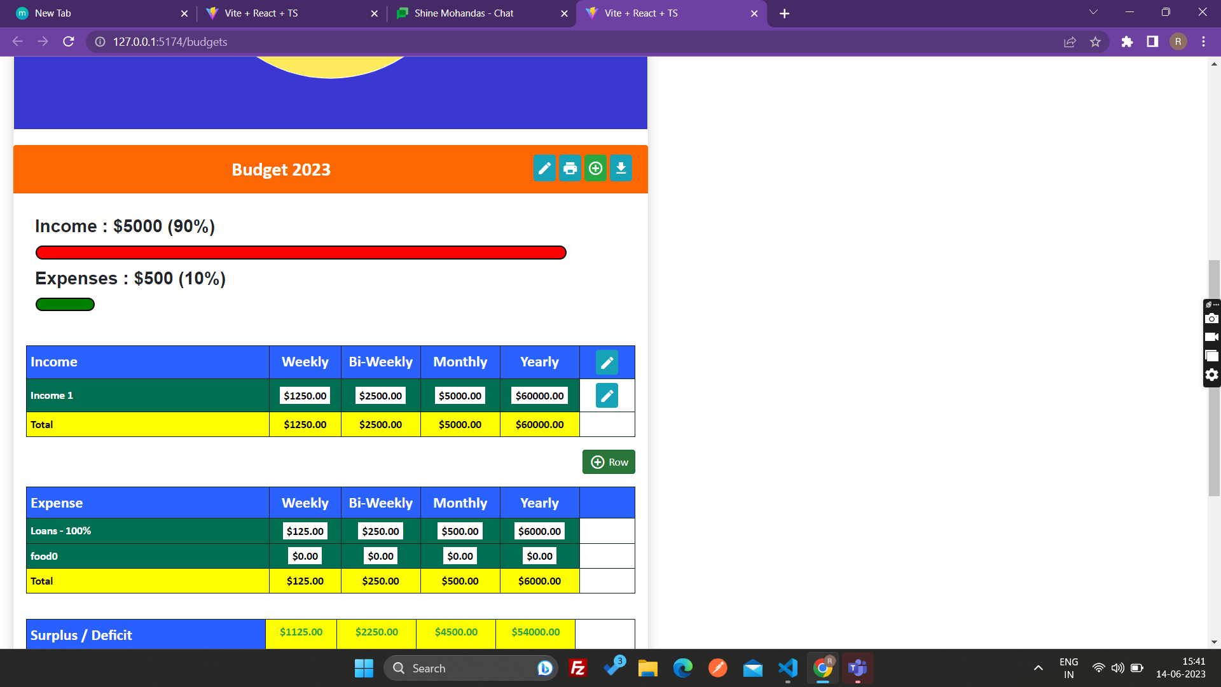
Task: Click the edit pencil icon in Budget 2023 header
Action: point(544,169)
